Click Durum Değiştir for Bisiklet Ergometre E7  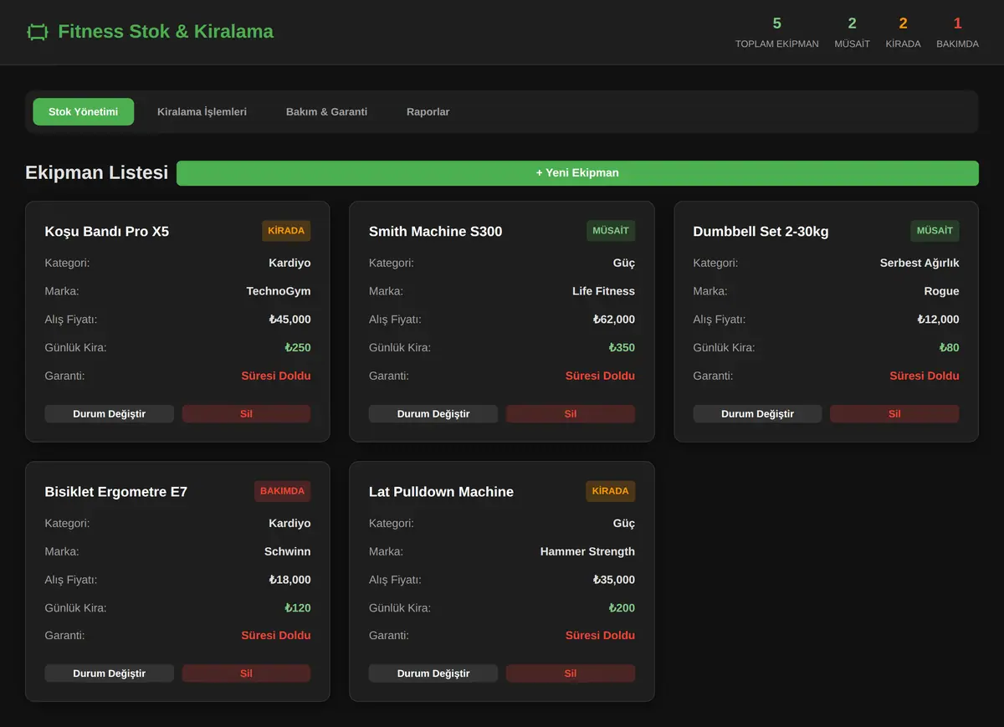click(110, 673)
